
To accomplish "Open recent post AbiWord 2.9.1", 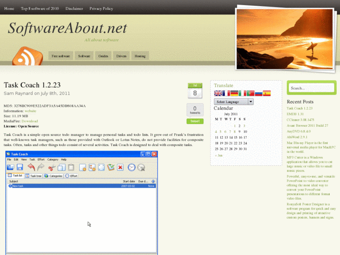I will point(297,137).
